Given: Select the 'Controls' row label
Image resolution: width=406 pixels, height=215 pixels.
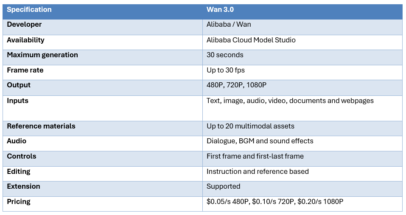Looking at the screenshot, I should 22,156.
